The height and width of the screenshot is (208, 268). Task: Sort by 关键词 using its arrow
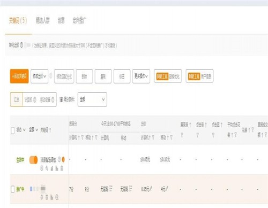(50, 130)
